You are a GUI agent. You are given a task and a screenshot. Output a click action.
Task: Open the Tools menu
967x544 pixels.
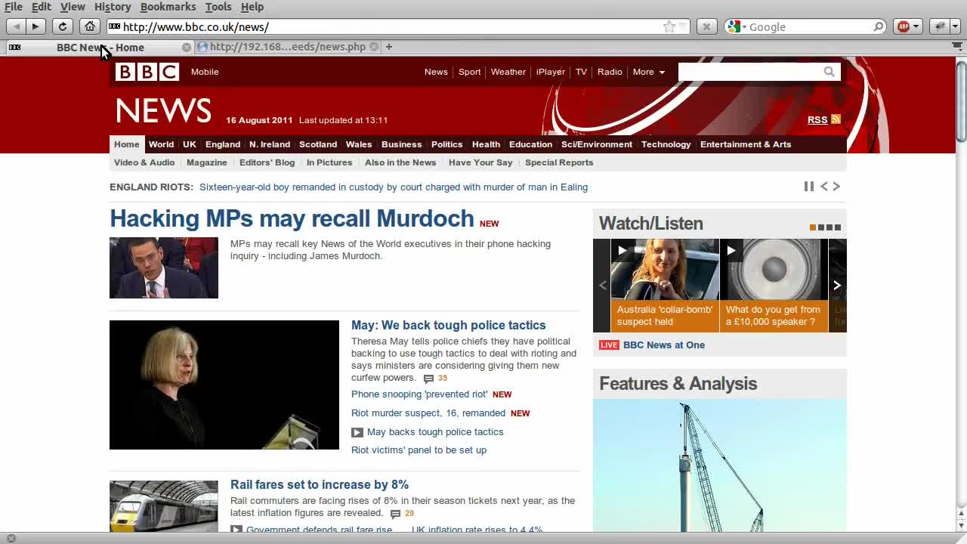218,7
